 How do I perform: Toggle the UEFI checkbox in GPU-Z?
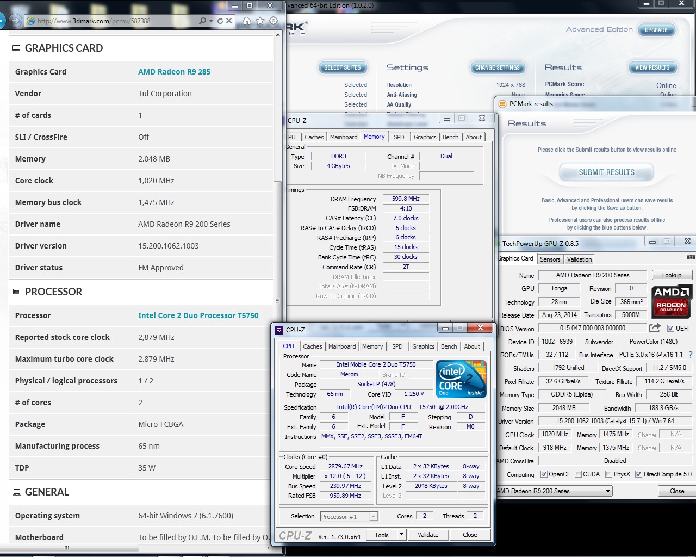pos(670,328)
